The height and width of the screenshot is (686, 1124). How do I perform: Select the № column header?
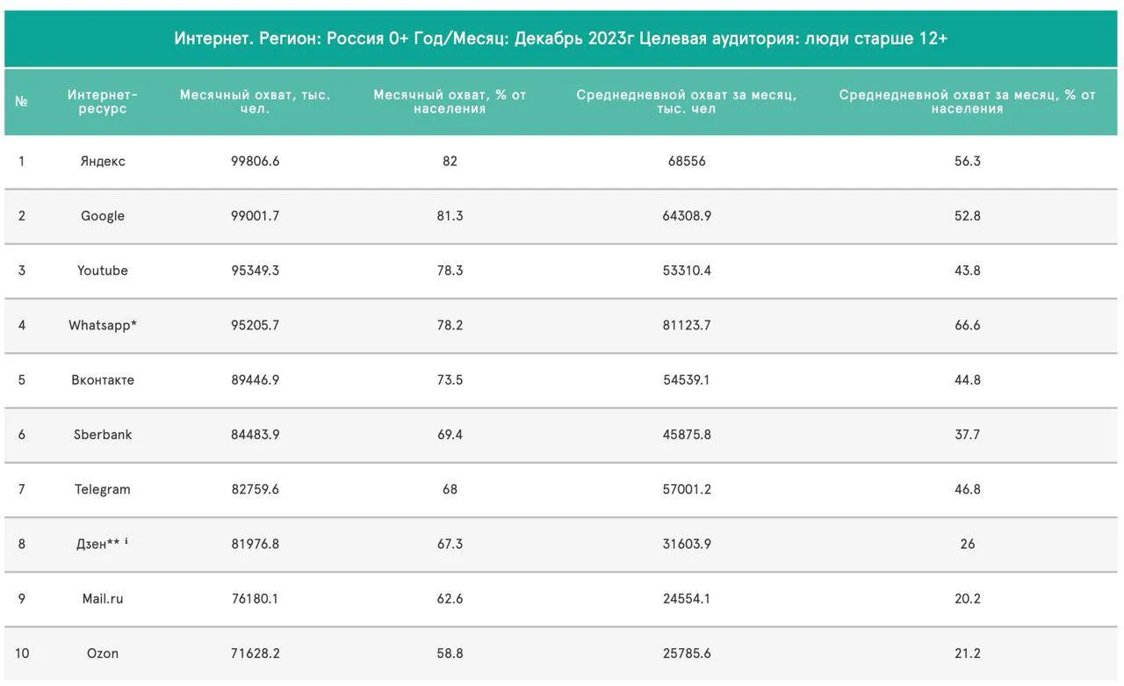pyautogui.click(x=22, y=102)
